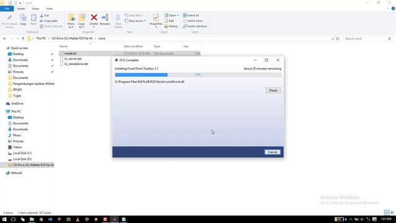
Task: Open the Explorer help question icon
Action: click(x=394, y=8)
